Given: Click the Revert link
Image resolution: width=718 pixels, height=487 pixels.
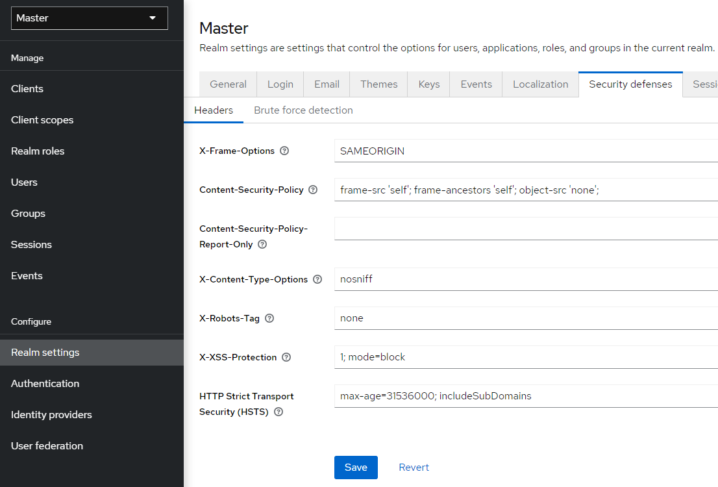Looking at the screenshot, I should pos(414,468).
